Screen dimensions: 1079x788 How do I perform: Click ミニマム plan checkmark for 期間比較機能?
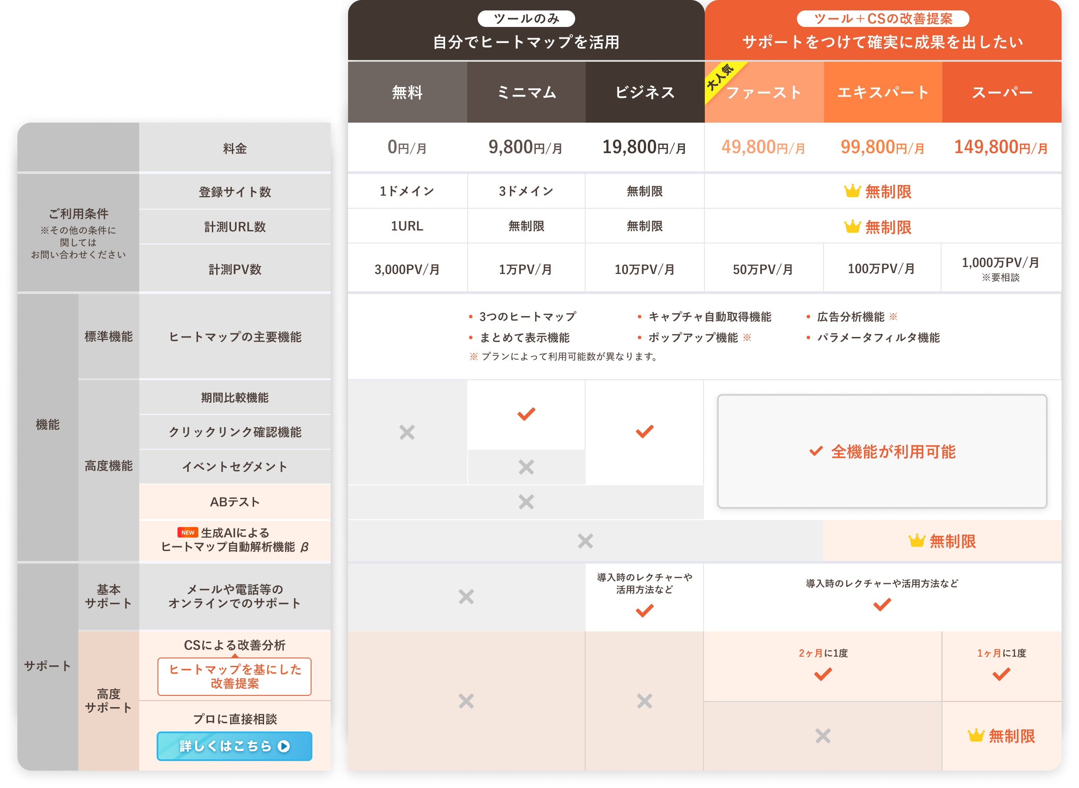click(x=526, y=414)
